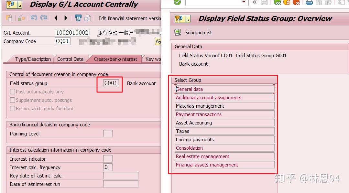Click the Save icon in the toolbar
The width and height of the screenshot is (349, 193).
click(x=264, y=3)
